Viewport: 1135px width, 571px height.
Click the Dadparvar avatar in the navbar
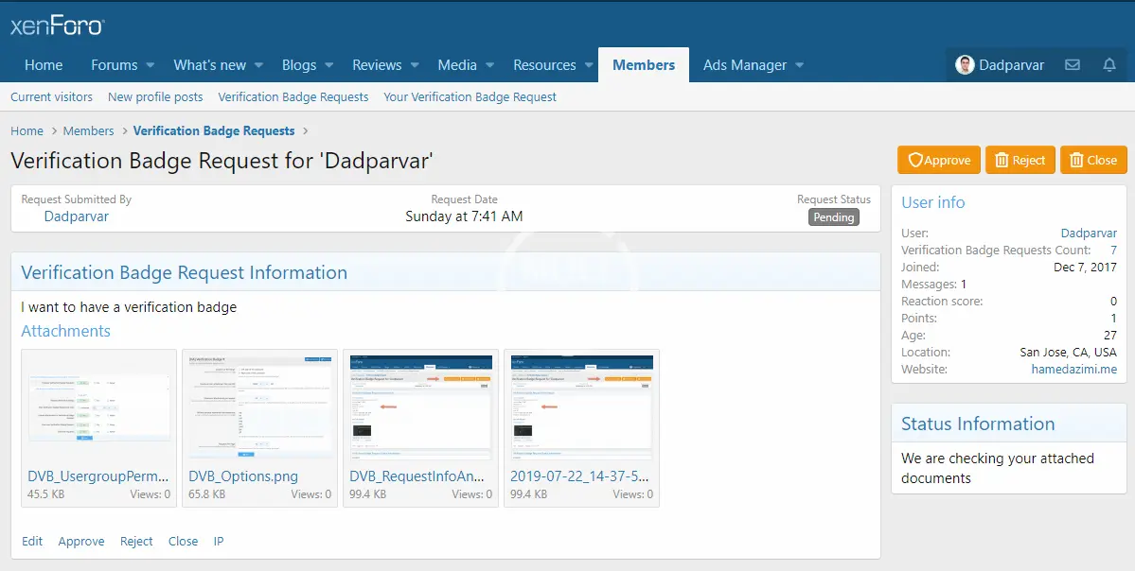[965, 65]
